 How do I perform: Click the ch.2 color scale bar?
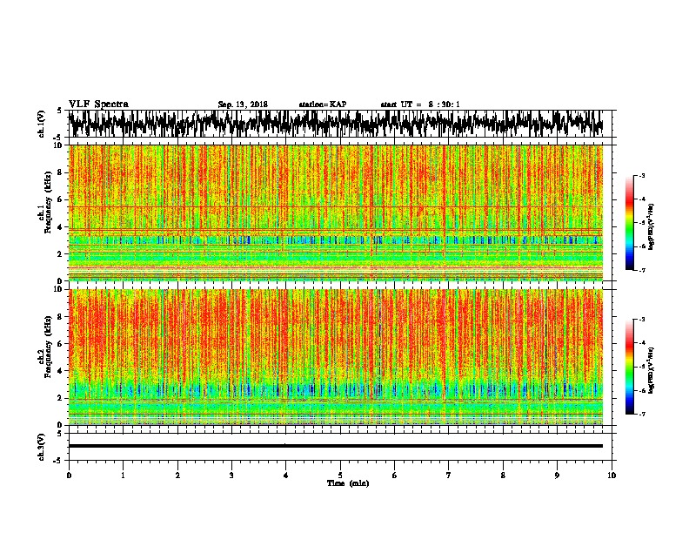[629, 367]
